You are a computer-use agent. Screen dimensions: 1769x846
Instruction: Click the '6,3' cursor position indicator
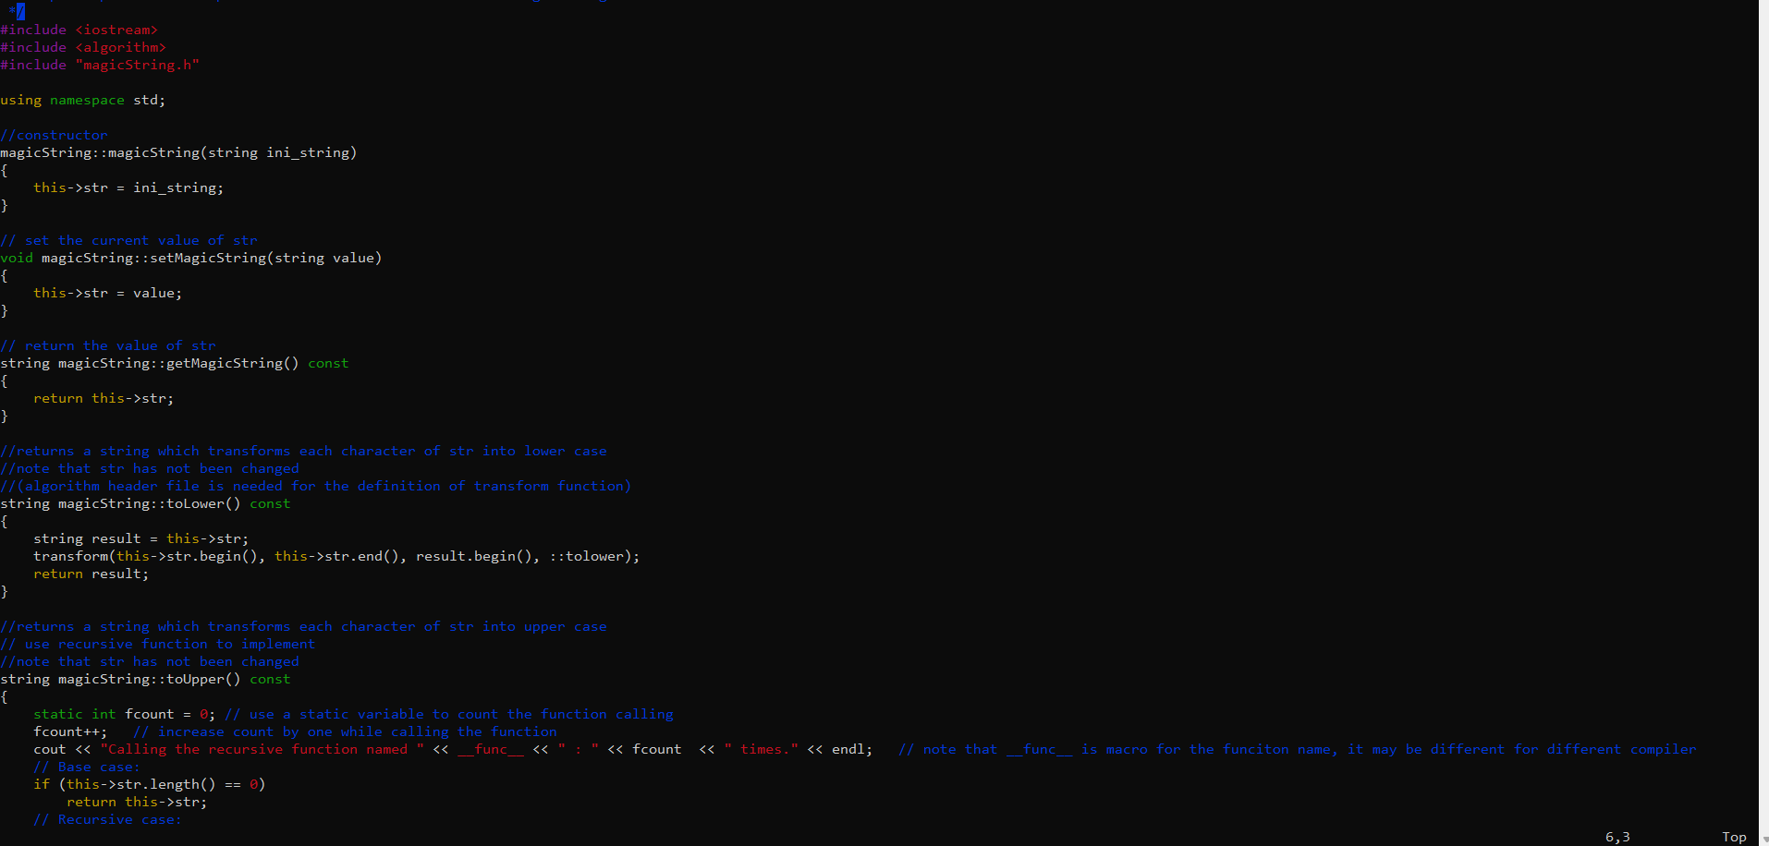click(x=1617, y=837)
